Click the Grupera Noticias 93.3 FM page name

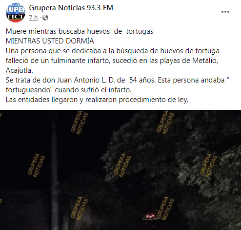pos(71,8)
